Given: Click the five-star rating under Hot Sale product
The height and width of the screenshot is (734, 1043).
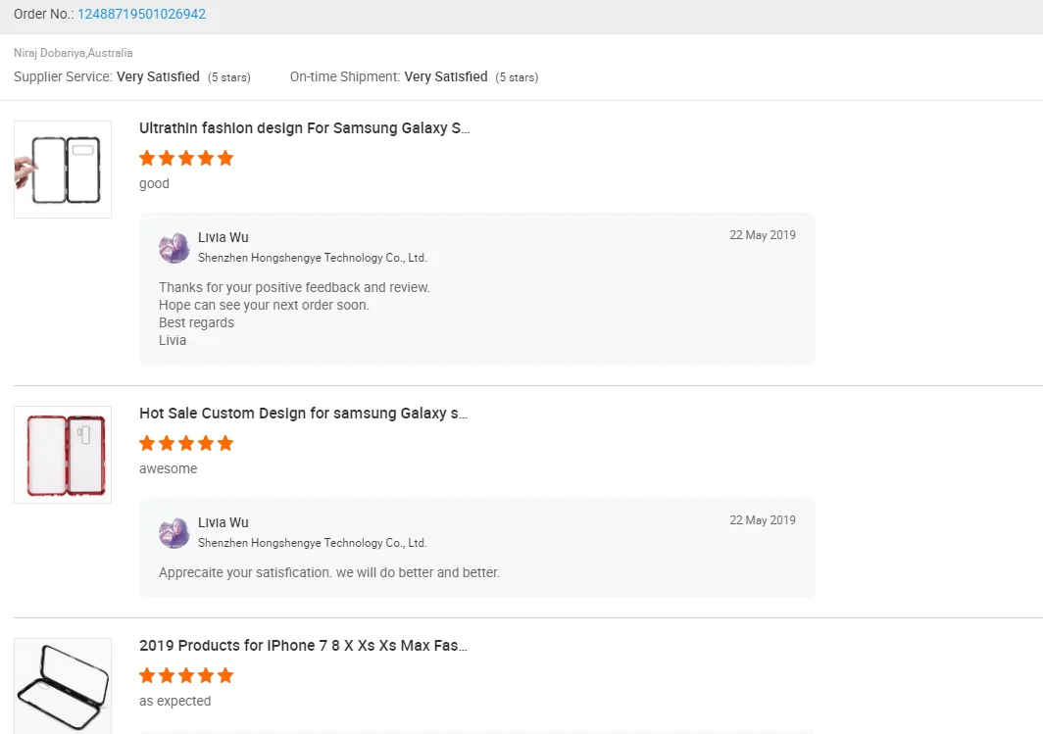Looking at the screenshot, I should 186,444.
